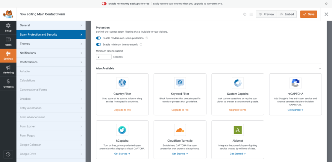The width and height of the screenshot is (332, 162).
Task: Toggle Enable minimum time to submit
Action: [x=99, y=44]
